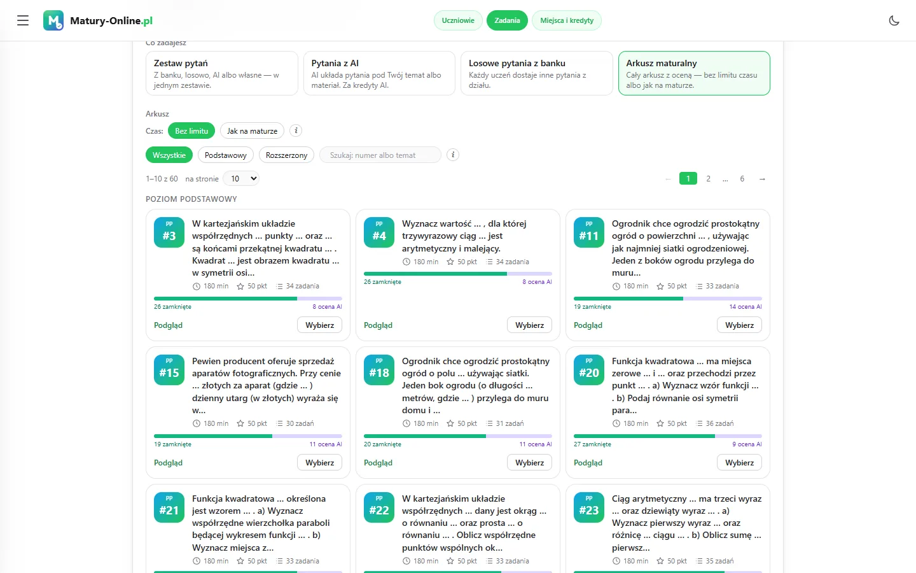Click the PP #21 exam badge
Viewport: 916px width, 573px height.
coord(169,507)
